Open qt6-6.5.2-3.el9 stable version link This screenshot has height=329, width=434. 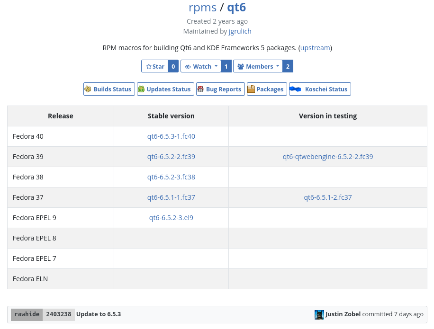coord(171,218)
